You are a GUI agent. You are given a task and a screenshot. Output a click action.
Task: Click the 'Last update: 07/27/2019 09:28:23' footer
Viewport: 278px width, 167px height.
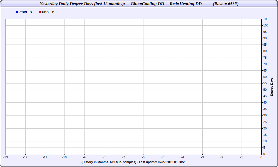(x=163, y=162)
